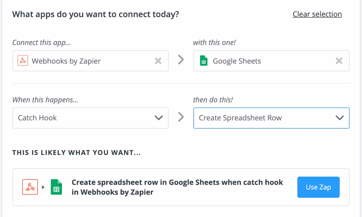Click the "This is likely what you want" heading
This screenshot has width=362, height=217.
[76, 153]
